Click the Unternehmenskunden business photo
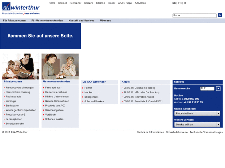The height and width of the screenshot is (168, 225). 60,67
